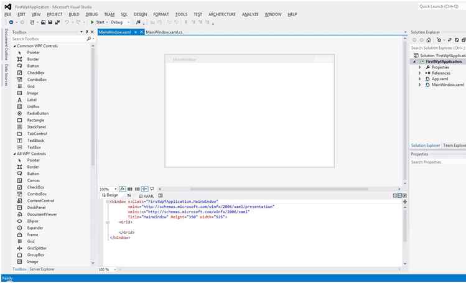The image size is (466, 283).
Task: Open the designer 100% zoom dropdown
Action: tap(115, 189)
